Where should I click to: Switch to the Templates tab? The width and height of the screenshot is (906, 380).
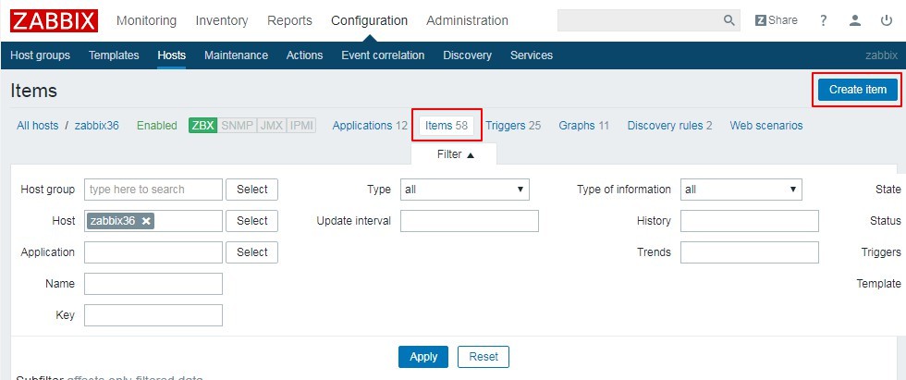tap(114, 55)
